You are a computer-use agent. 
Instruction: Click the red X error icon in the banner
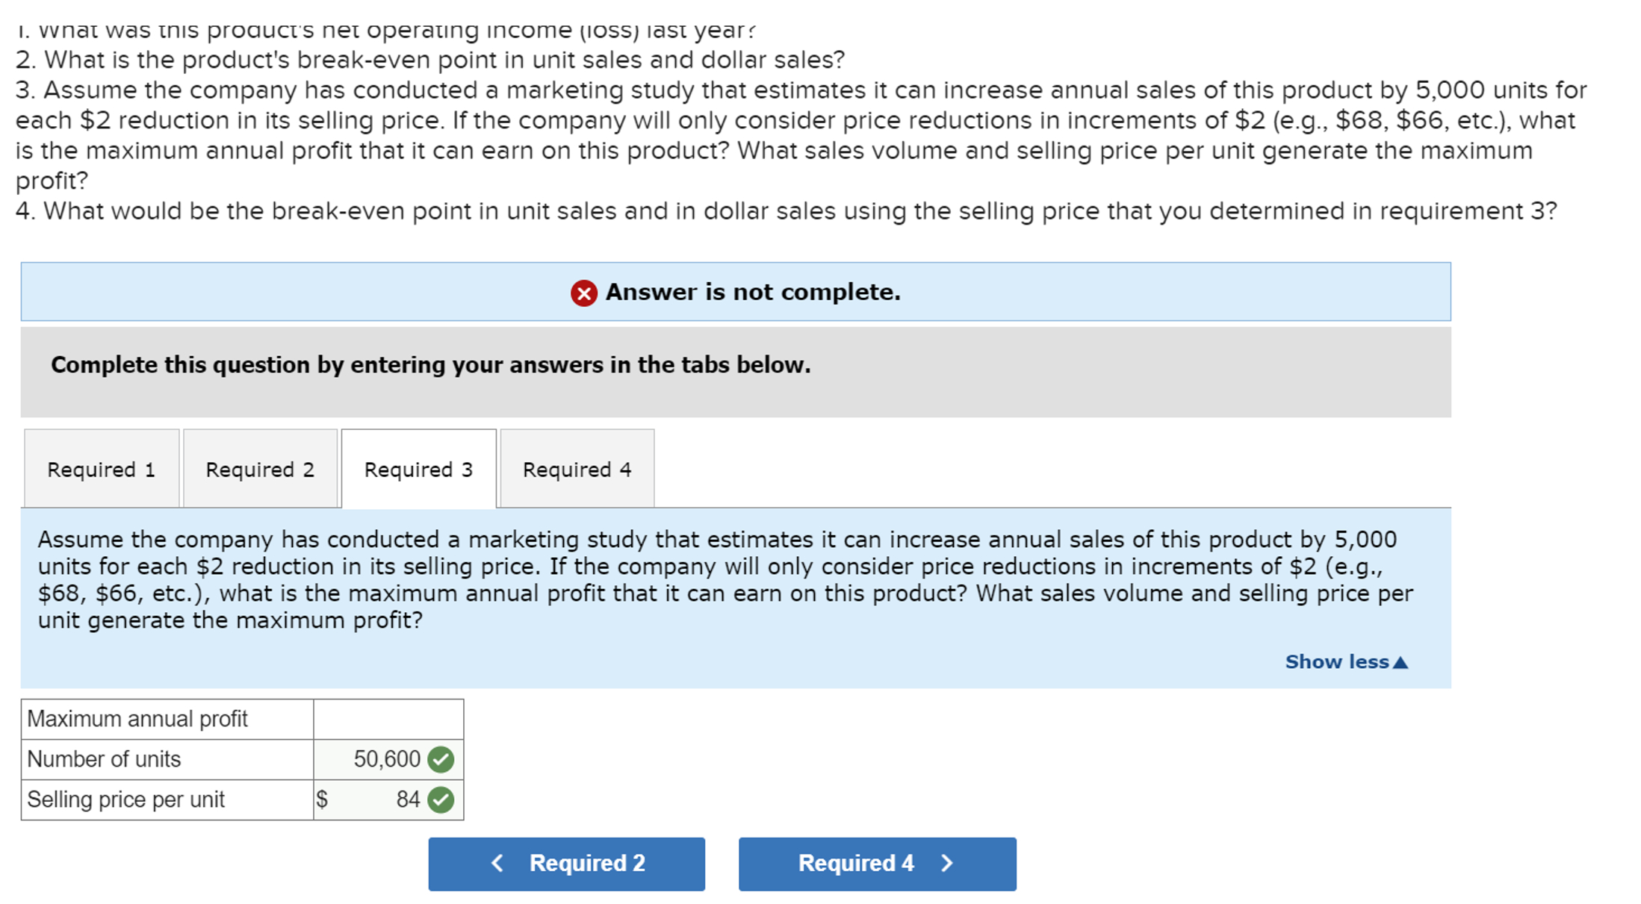(584, 292)
